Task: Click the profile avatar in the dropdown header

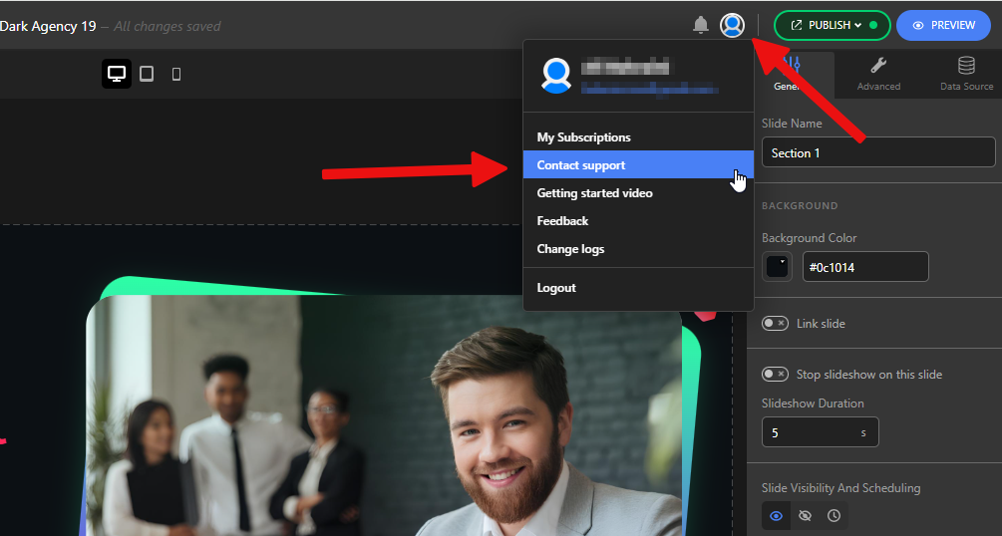Action: click(556, 76)
